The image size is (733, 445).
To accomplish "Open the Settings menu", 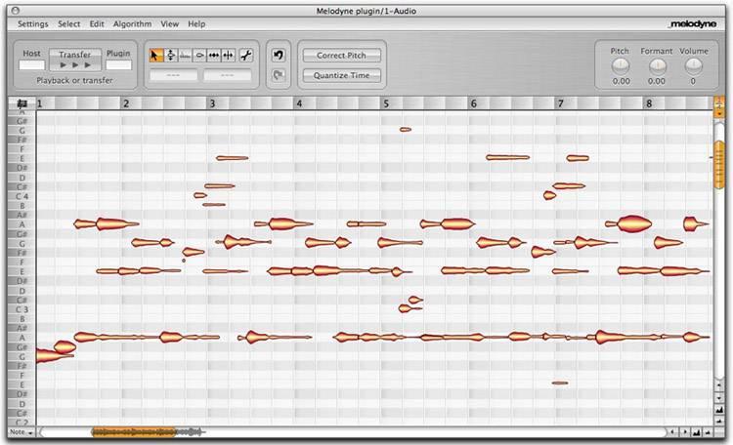I will 32,23.
